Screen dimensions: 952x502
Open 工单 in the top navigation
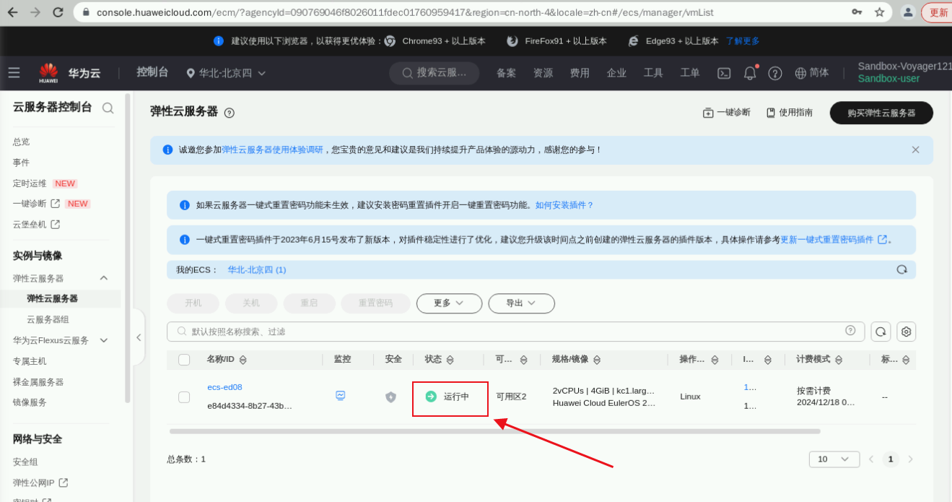pyautogui.click(x=690, y=73)
